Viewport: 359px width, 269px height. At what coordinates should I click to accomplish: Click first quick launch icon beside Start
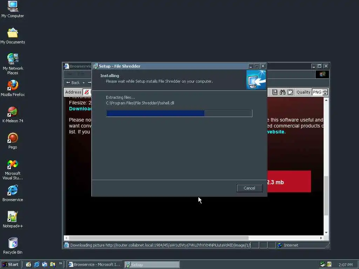click(28, 265)
